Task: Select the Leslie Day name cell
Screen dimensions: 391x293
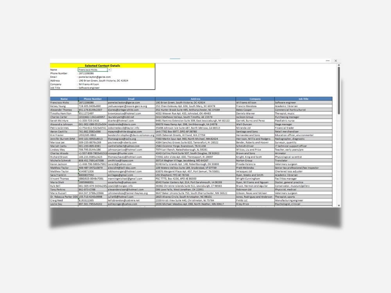Action: click(x=64, y=204)
